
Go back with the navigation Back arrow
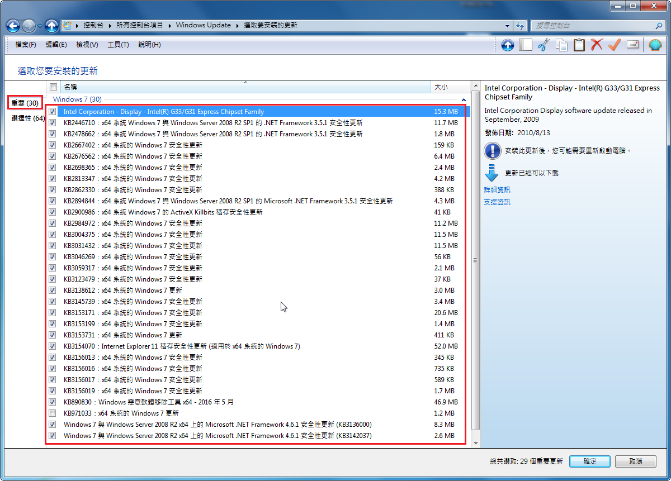[13, 26]
